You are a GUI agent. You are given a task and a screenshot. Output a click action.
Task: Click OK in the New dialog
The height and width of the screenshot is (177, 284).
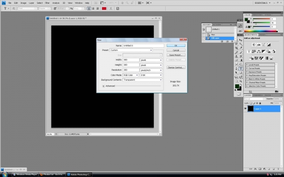[x=176, y=45]
